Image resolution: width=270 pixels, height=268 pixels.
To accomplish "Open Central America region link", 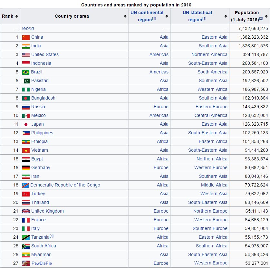I will pyautogui.click(x=211, y=116).
